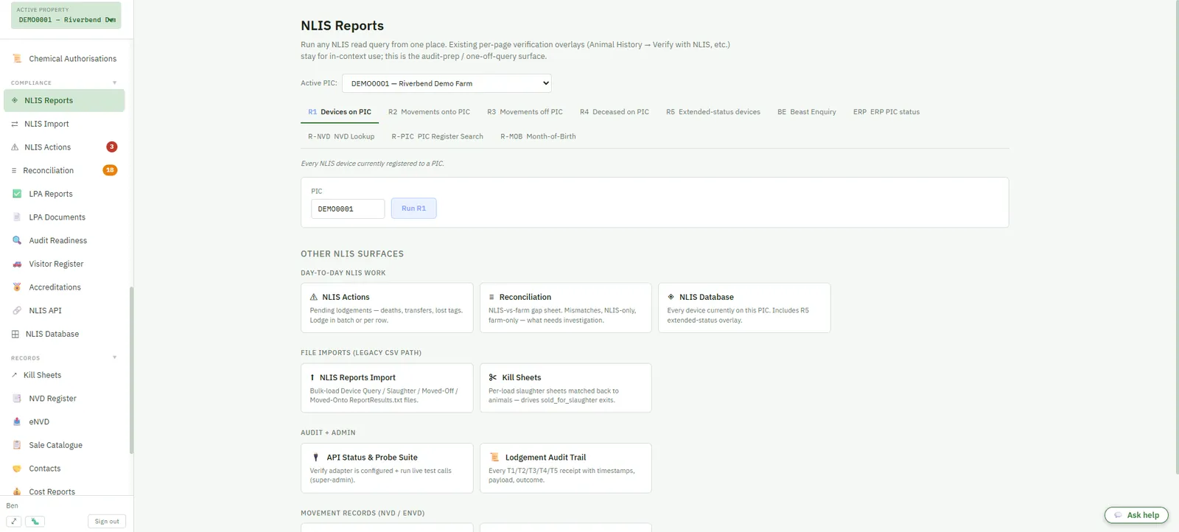The height and width of the screenshot is (532, 1179).
Task: Click the warning icon on NLIS Actions card
Action: tap(314, 297)
